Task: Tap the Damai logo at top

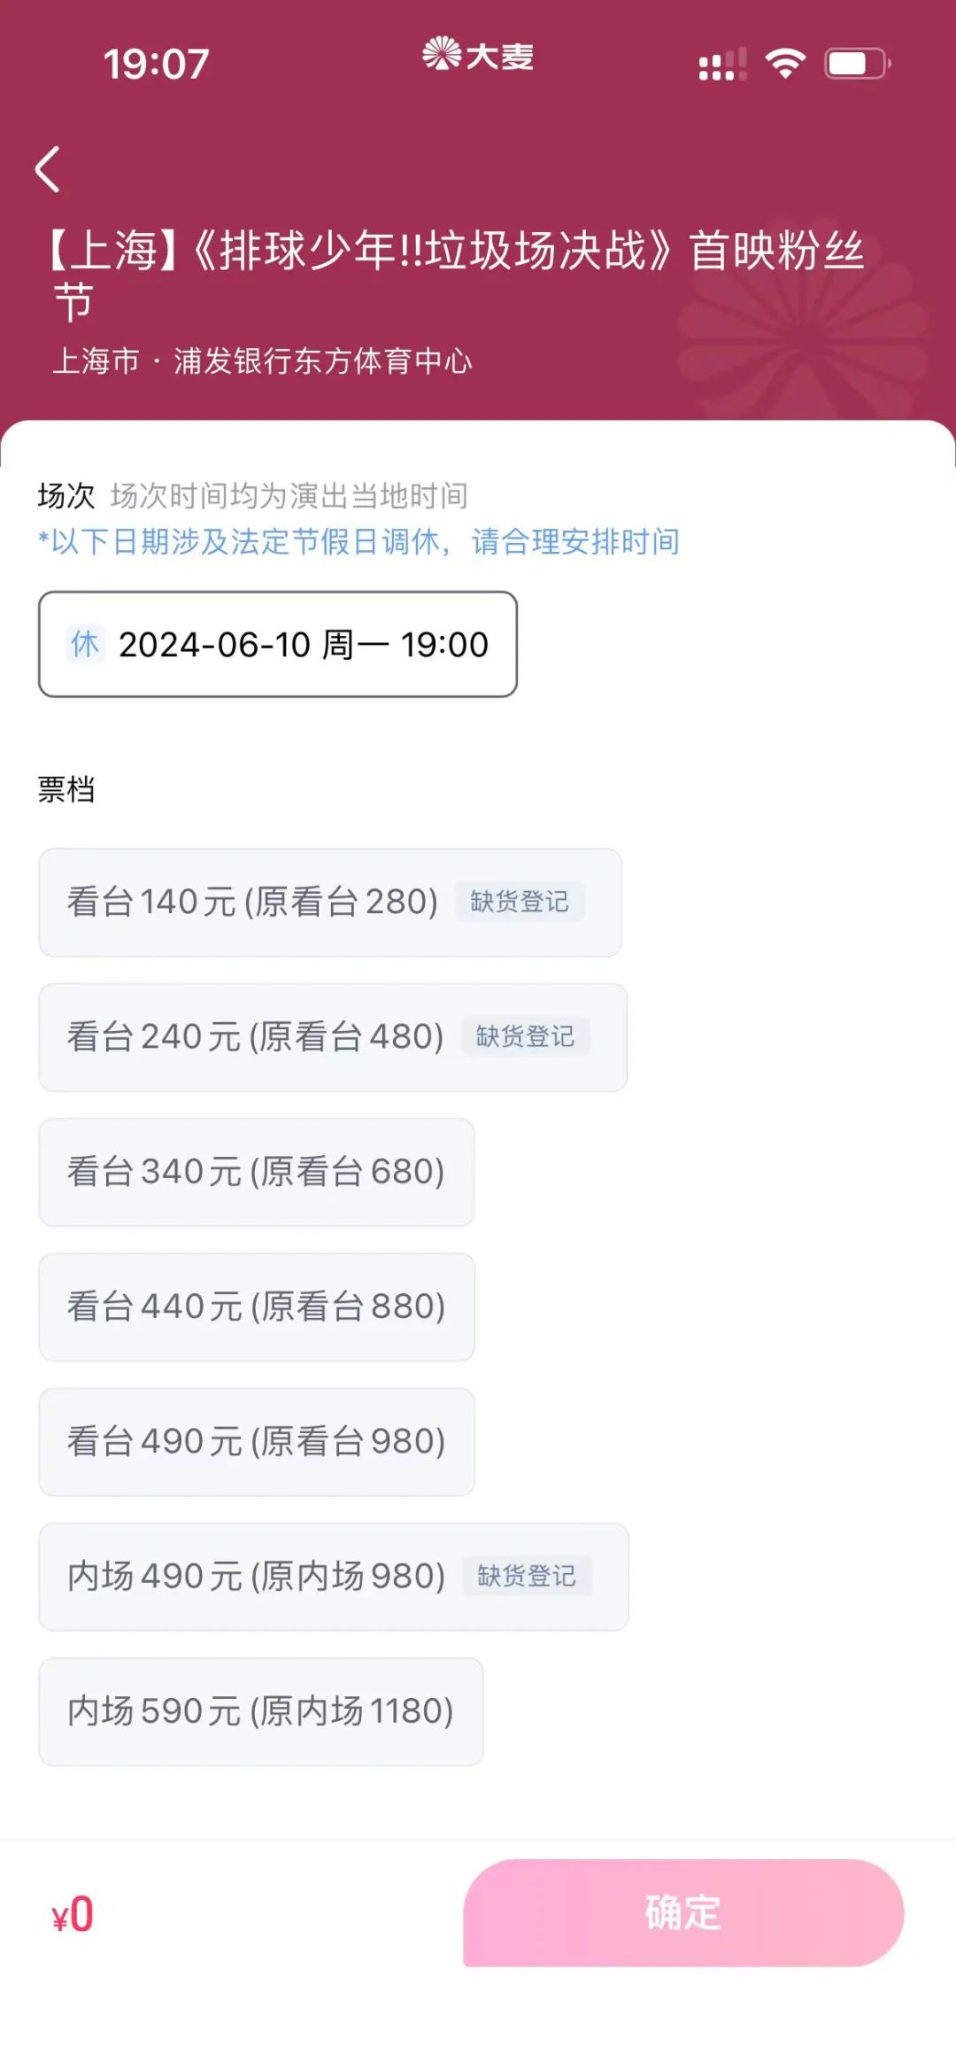Action: click(x=478, y=56)
